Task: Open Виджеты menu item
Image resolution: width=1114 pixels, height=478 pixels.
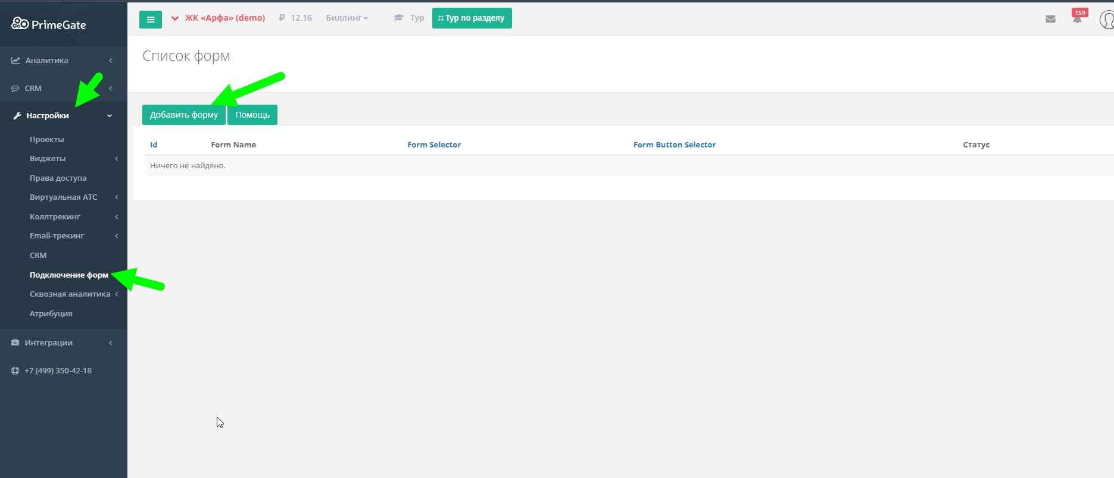Action: click(x=48, y=158)
